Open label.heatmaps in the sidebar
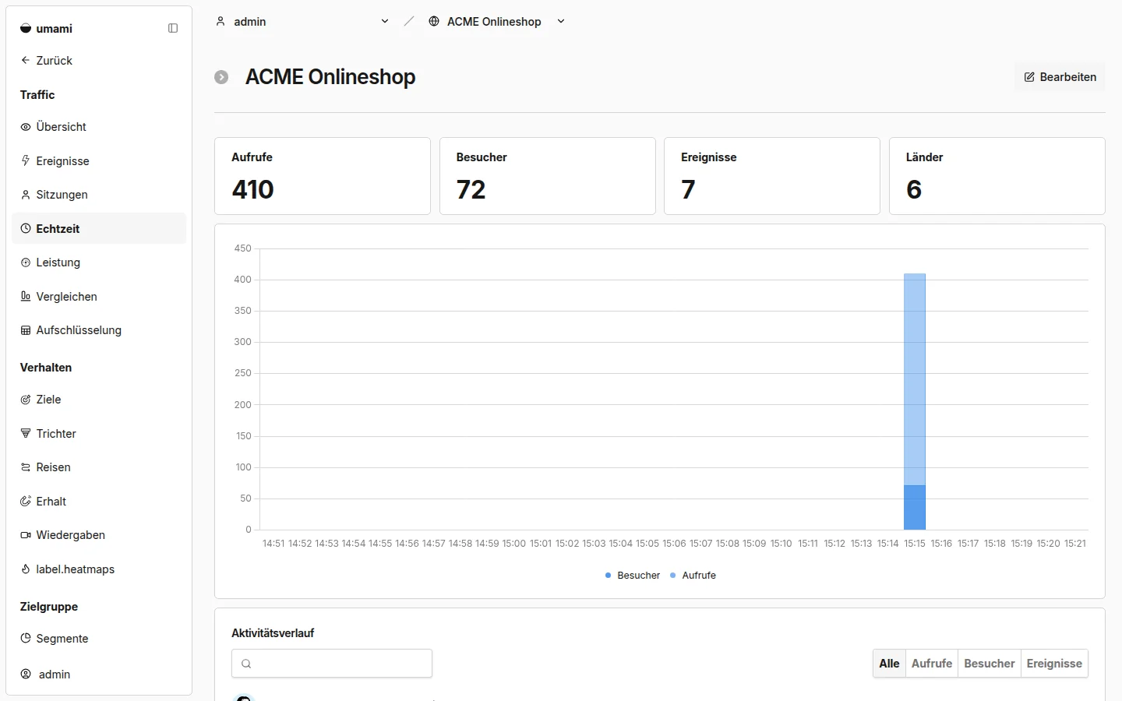1122x701 pixels. point(99,569)
